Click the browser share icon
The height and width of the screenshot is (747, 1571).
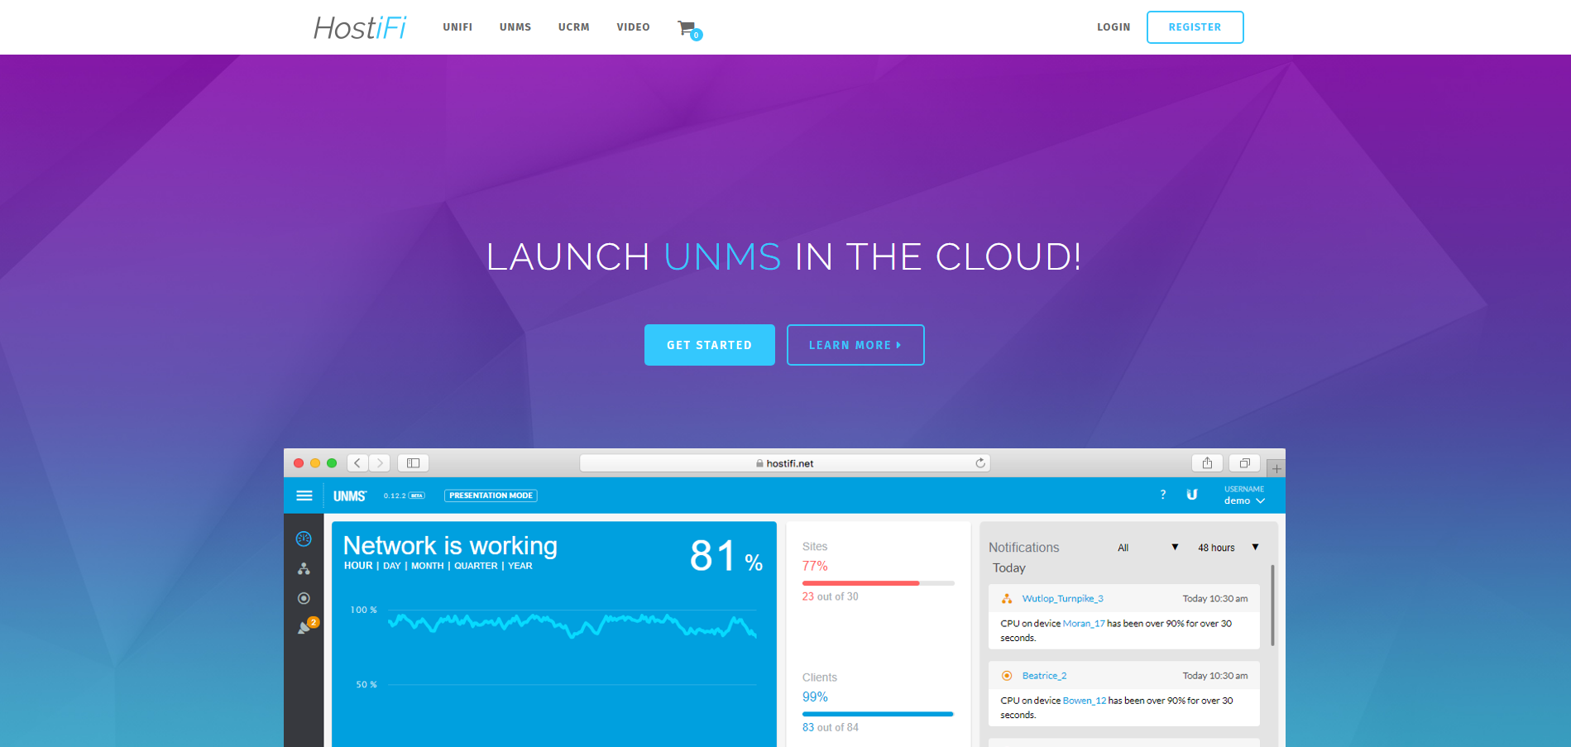[x=1207, y=463]
